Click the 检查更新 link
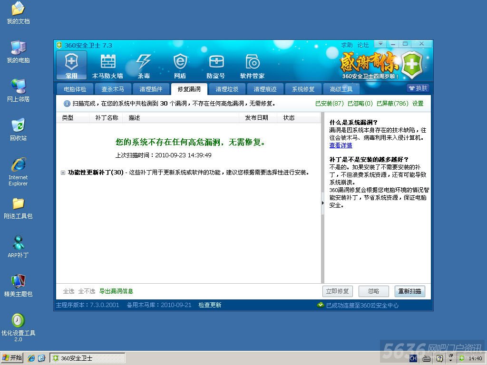The width and height of the screenshot is (487, 365). click(210, 305)
